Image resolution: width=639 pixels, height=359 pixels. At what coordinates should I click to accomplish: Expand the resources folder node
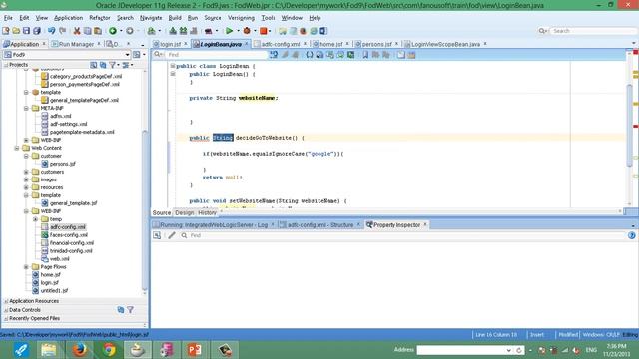point(27,187)
